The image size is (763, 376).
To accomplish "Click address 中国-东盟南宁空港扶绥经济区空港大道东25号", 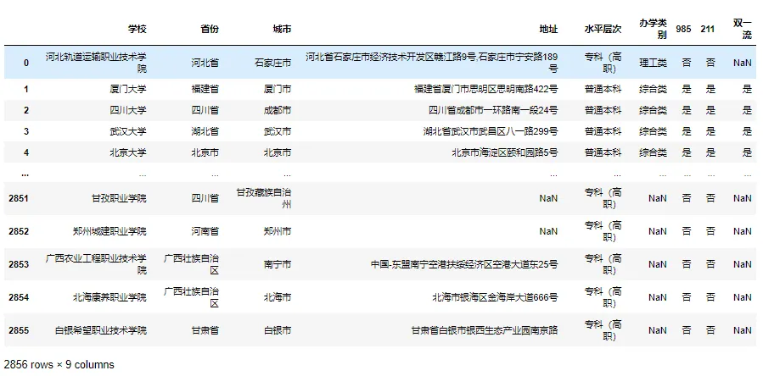I will click(464, 264).
